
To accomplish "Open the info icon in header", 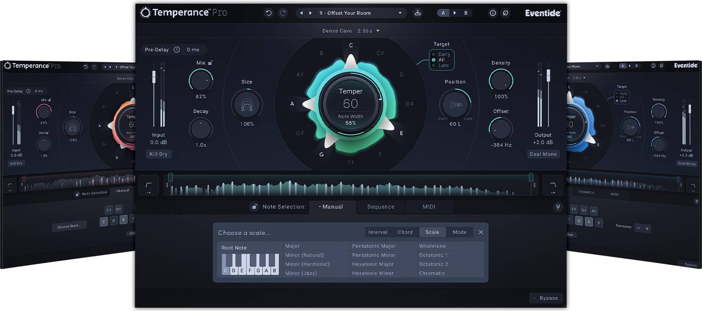I will click(493, 13).
